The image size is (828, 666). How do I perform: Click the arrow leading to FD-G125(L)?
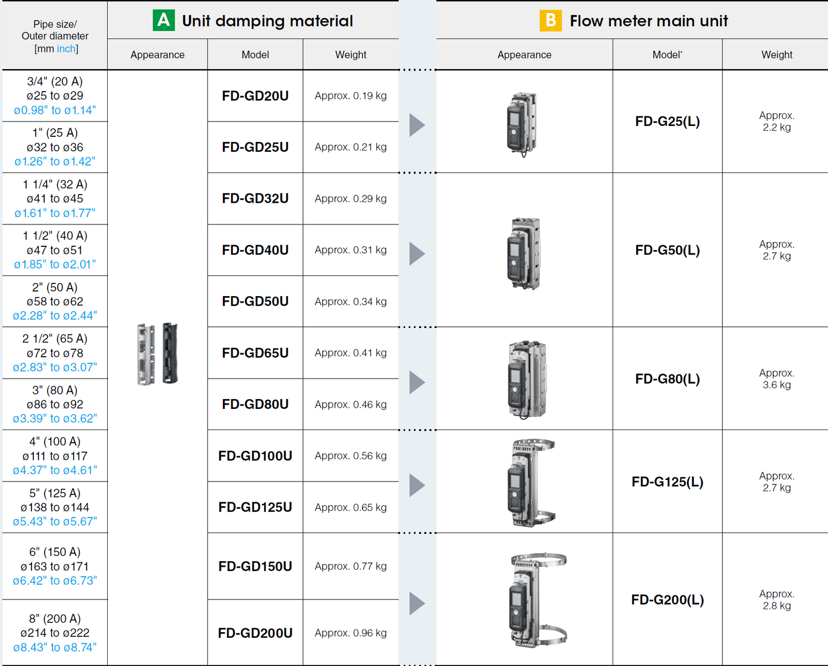tap(417, 485)
